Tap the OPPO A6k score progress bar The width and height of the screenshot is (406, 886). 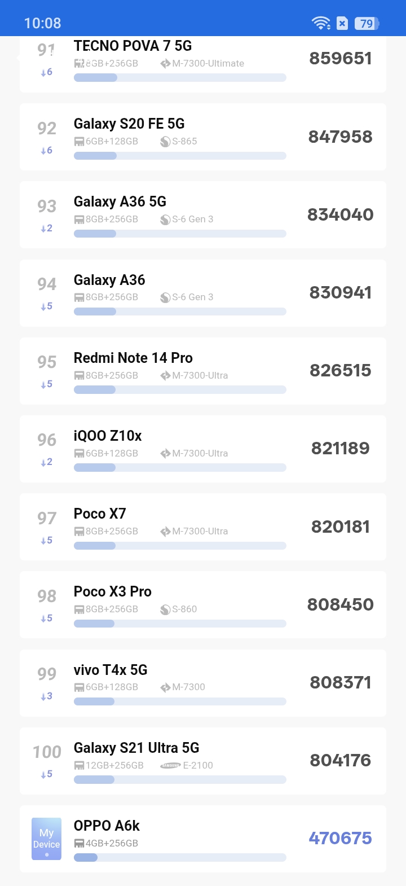coord(180,858)
